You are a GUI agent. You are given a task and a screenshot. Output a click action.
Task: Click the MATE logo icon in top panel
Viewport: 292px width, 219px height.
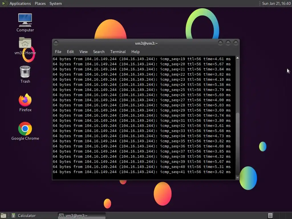[5, 3]
